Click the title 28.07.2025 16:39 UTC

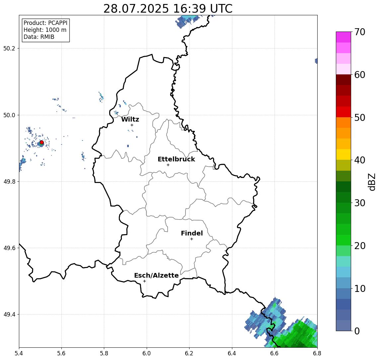pyautogui.click(x=168, y=9)
